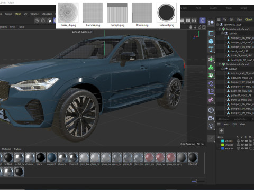The image size is (254, 190).
Task: Click the wheels layer cyan color swatch
Action: click(222, 141)
